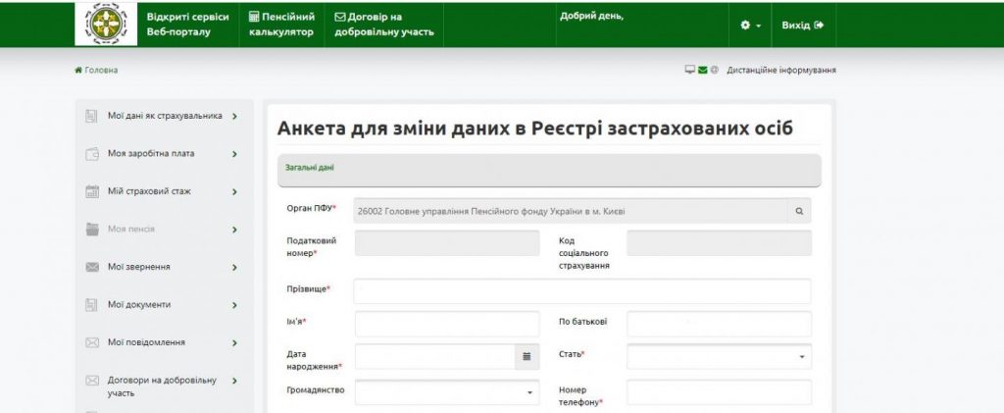Open Пенсійний калькулятор menu item
This screenshot has width=1004, height=413.
(x=280, y=25)
